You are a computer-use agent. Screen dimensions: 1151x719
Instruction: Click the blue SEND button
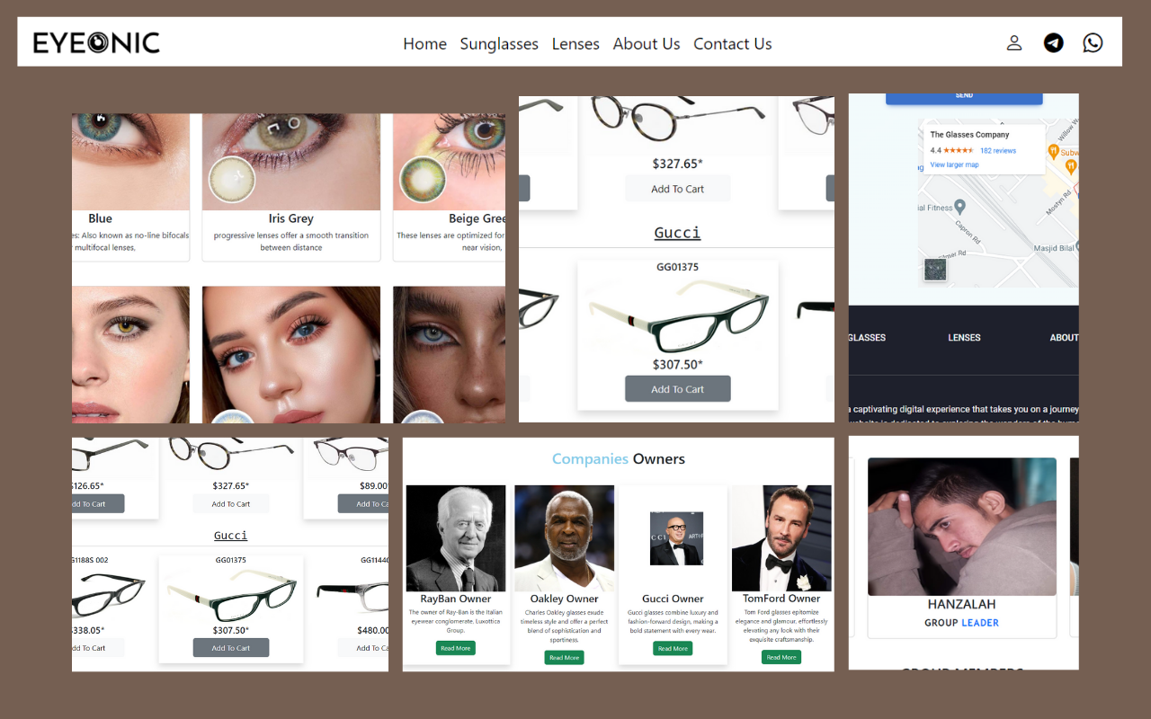coord(964,98)
